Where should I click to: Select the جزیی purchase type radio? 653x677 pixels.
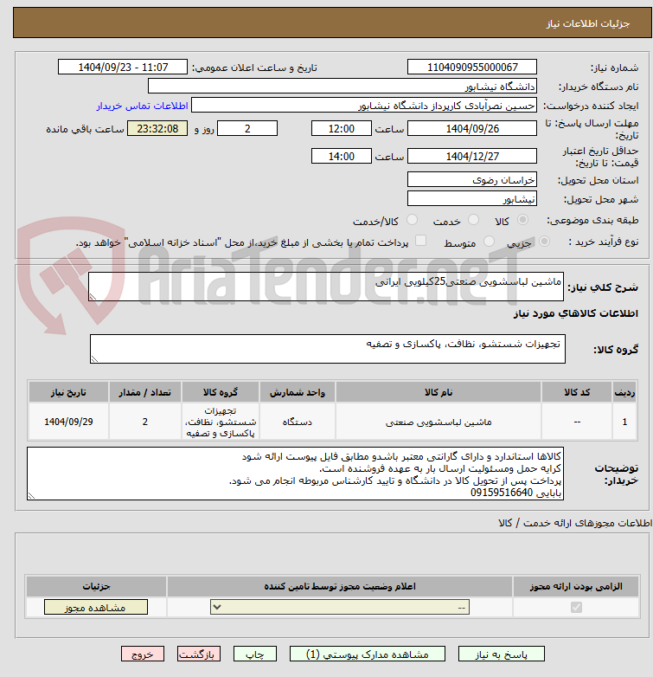[544, 242]
